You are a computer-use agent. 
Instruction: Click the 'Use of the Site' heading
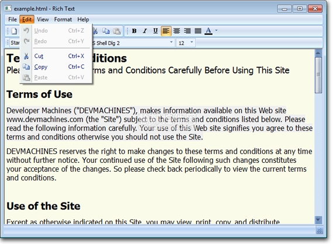click(43, 206)
